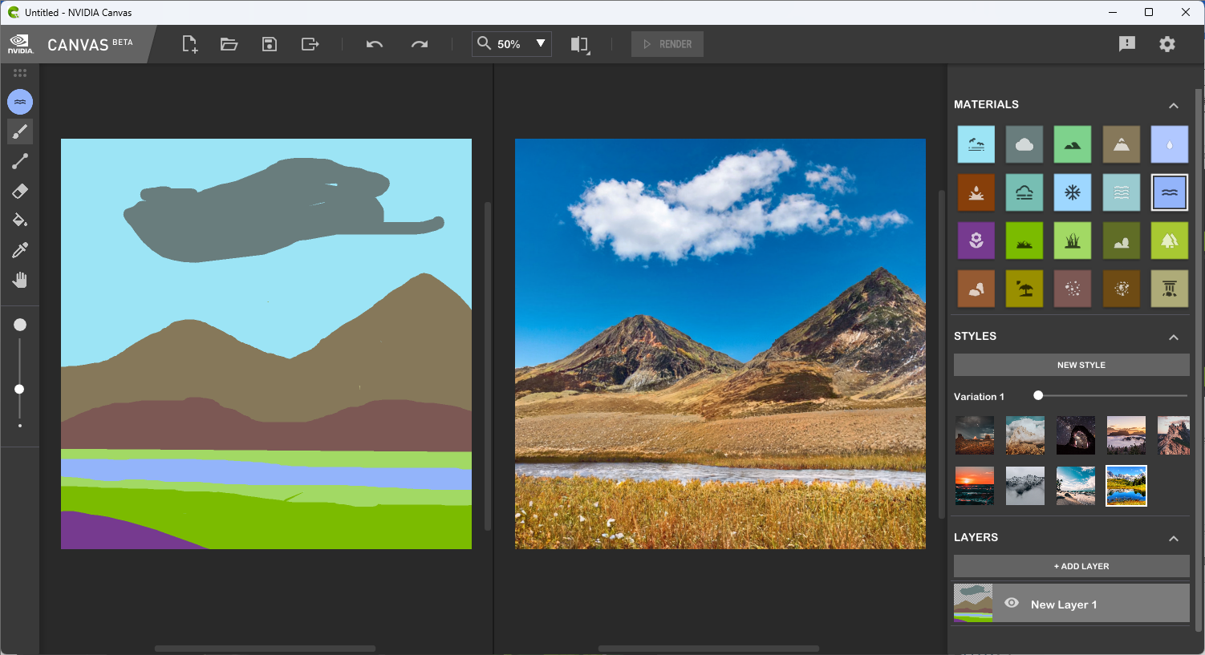Collapse the Styles panel

[x=1174, y=337]
